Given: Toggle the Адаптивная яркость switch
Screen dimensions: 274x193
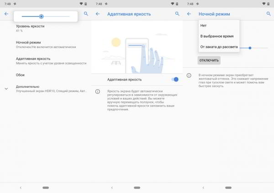Looking at the screenshot, I should tap(175, 80).
